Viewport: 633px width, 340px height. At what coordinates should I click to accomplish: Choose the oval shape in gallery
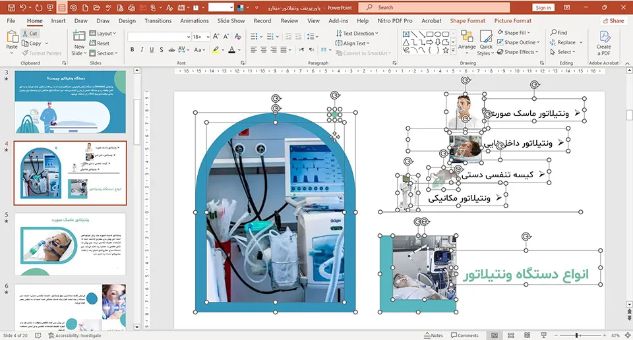tap(437, 34)
